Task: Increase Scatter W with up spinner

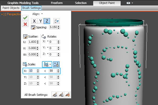Action: (37, 54)
